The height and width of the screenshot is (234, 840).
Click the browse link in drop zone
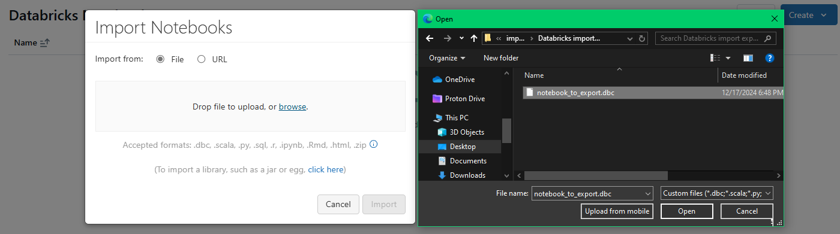point(292,107)
